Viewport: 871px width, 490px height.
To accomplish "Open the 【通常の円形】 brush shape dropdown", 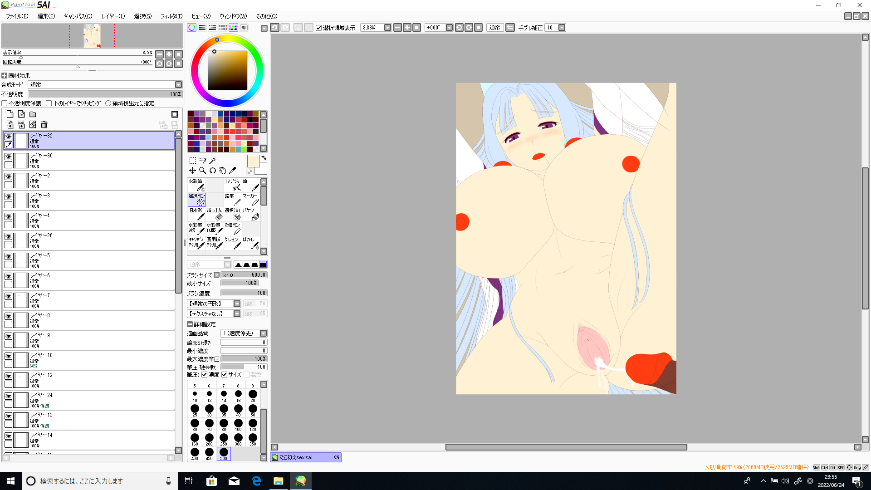I will click(237, 304).
